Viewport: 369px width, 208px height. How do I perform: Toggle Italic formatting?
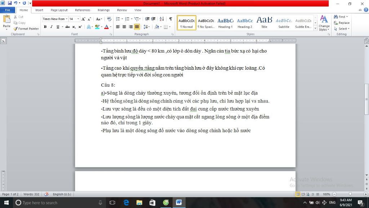[51, 27]
